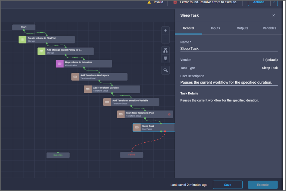Image resolution: width=286 pixels, height=191 pixels.
Task: Click the Save button
Action: point(228,185)
